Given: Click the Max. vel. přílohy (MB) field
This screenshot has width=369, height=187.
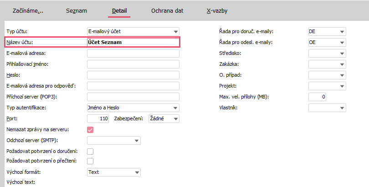Looking at the screenshot, I should pos(317,97).
